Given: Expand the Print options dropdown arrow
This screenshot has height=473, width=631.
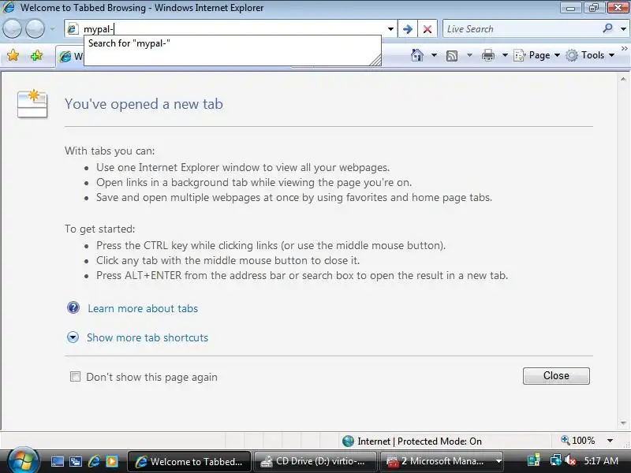Looking at the screenshot, I should tap(505, 55).
